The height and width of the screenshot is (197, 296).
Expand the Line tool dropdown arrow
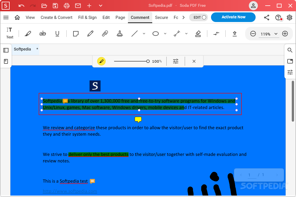tap(144, 34)
